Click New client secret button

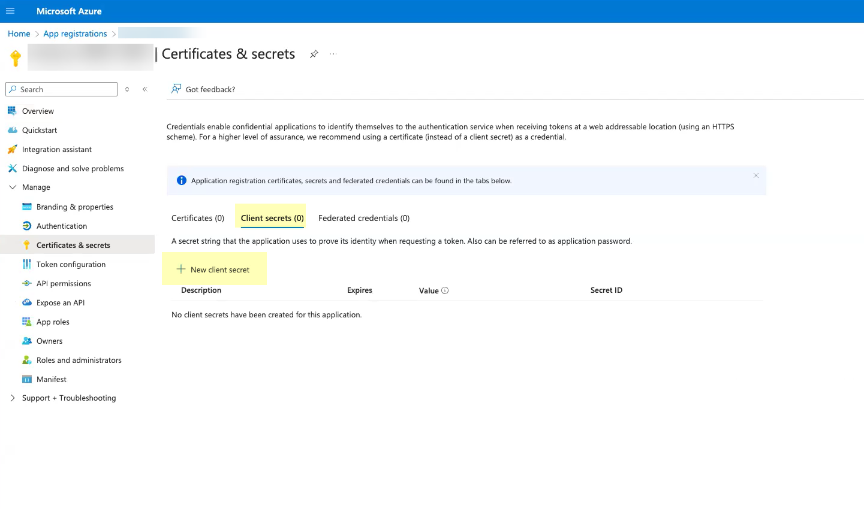(213, 269)
